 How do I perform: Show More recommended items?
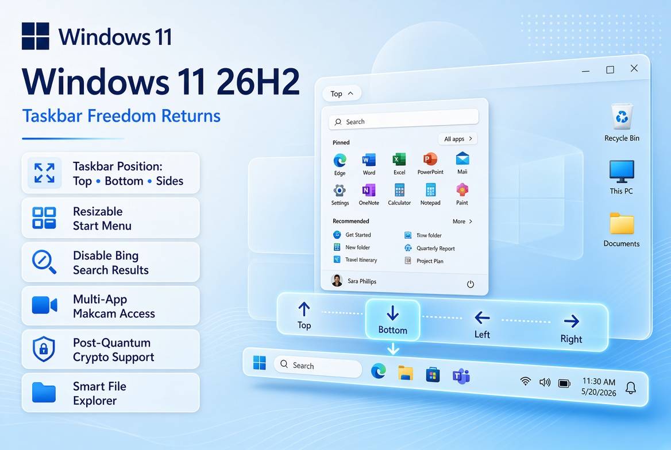(x=462, y=221)
